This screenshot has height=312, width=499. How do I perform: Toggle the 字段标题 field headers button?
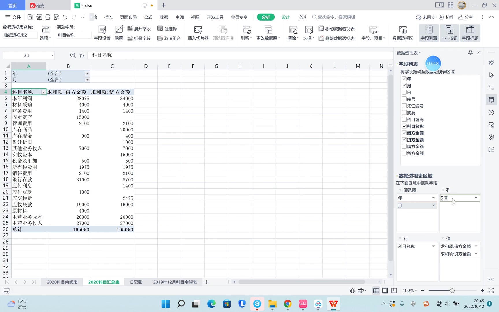470,33
